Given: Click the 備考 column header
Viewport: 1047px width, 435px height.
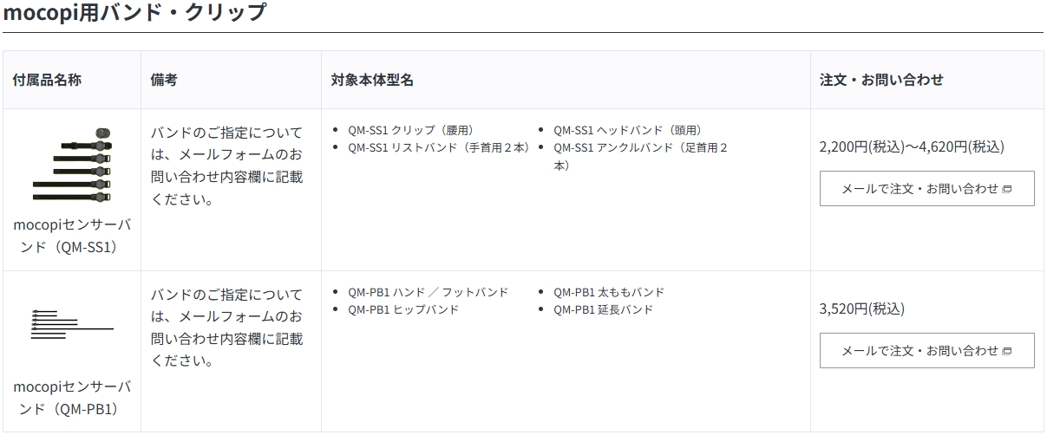Looking at the screenshot, I should tap(164, 80).
